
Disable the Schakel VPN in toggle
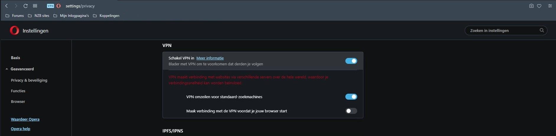351,61
